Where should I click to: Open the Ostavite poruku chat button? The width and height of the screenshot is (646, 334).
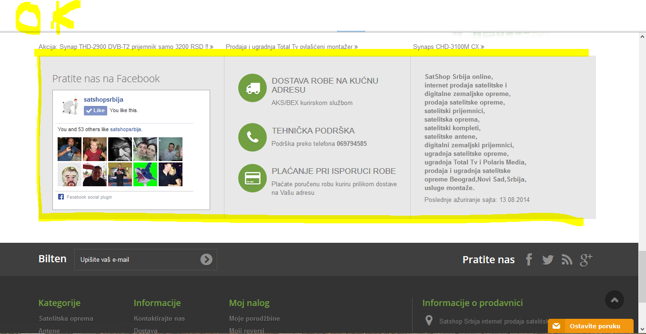(591, 326)
